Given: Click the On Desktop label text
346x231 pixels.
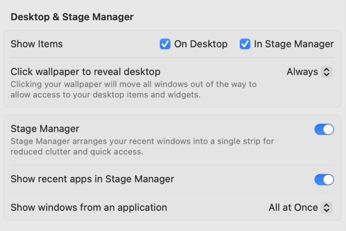Looking at the screenshot, I should point(201,44).
